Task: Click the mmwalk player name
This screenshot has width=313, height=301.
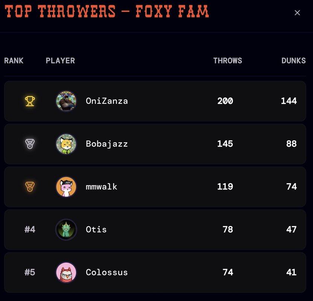Action: 102,187
